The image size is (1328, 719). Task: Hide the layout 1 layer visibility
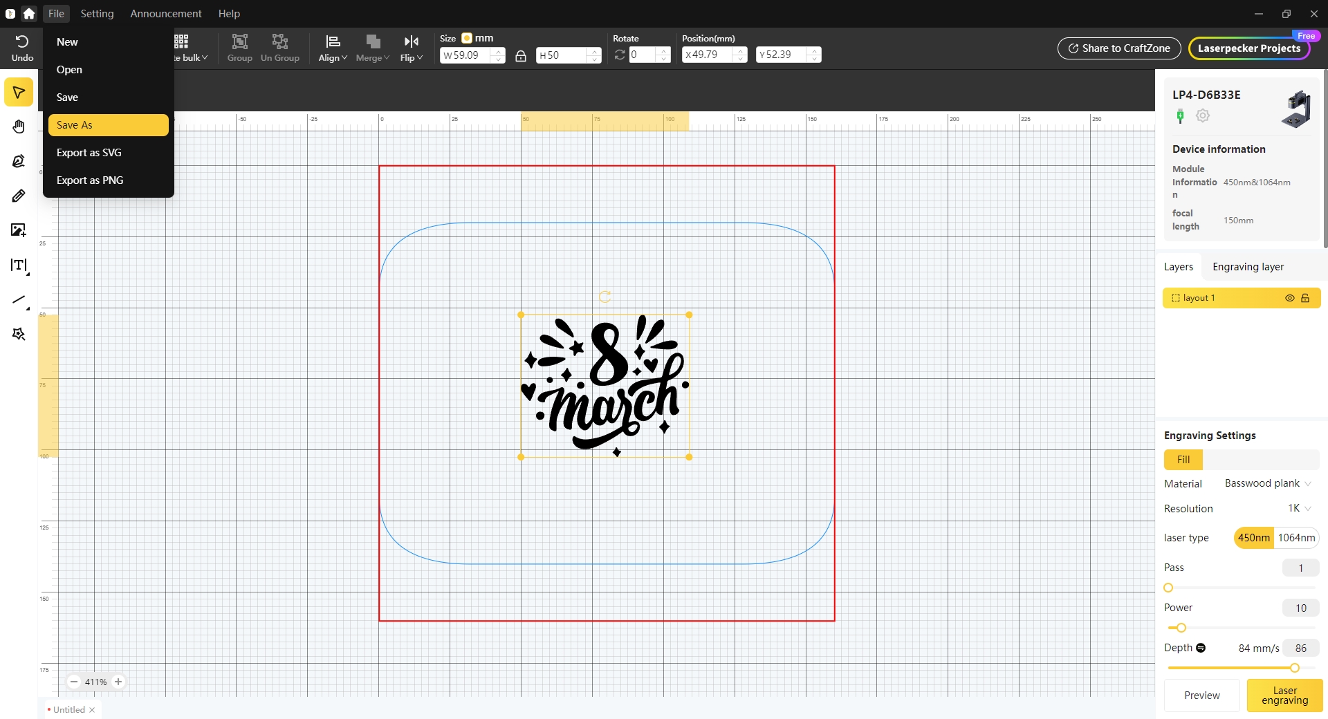(x=1289, y=297)
